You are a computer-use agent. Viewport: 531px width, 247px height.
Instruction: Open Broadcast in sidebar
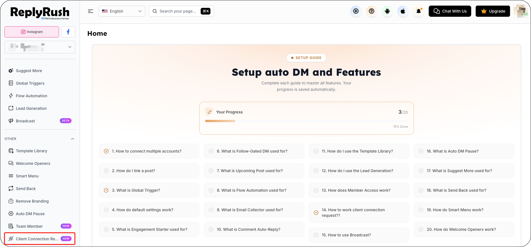click(40, 121)
